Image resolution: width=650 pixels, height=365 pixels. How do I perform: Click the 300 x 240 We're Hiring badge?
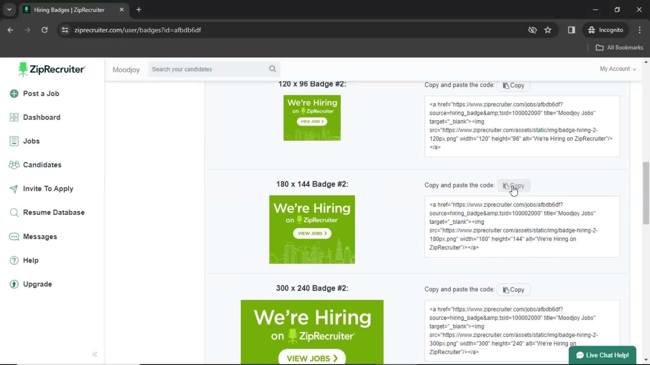coord(312,332)
